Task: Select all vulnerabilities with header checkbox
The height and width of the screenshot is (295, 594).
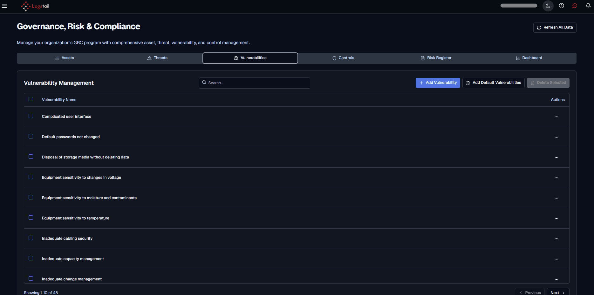Action: [31, 99]
